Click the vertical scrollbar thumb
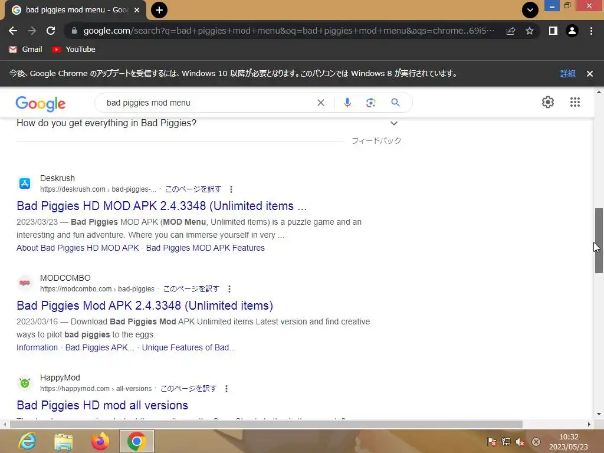 coord(599,241)
